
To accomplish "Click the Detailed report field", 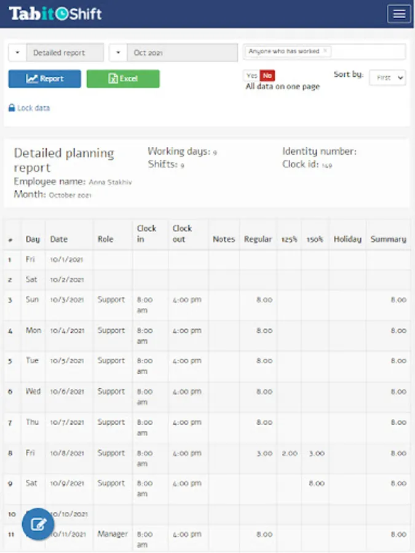I will click(x=65, y=53).
